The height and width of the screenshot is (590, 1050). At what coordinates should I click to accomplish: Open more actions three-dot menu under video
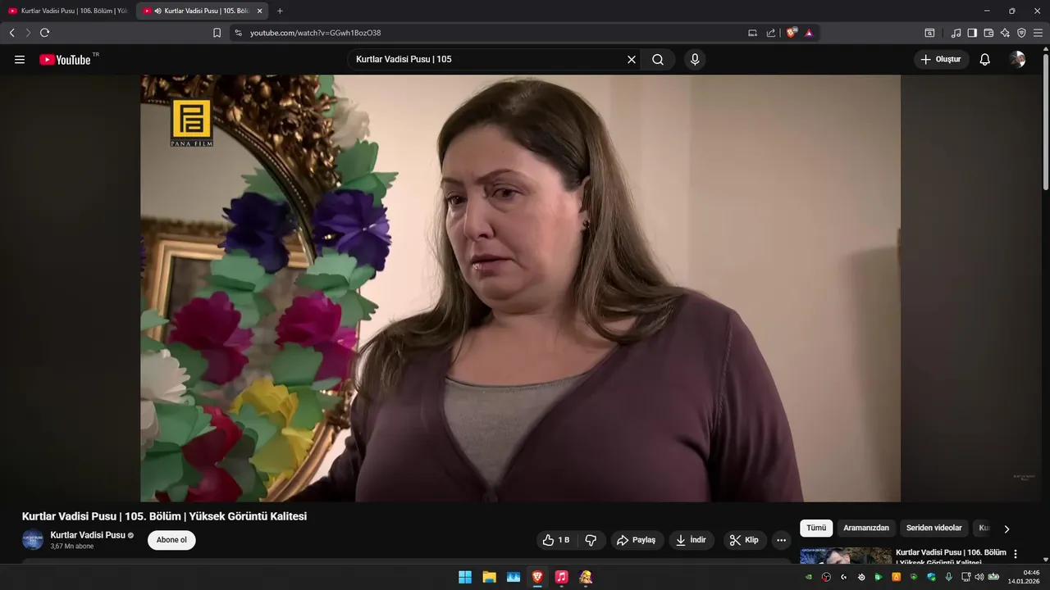coord(781,540)
